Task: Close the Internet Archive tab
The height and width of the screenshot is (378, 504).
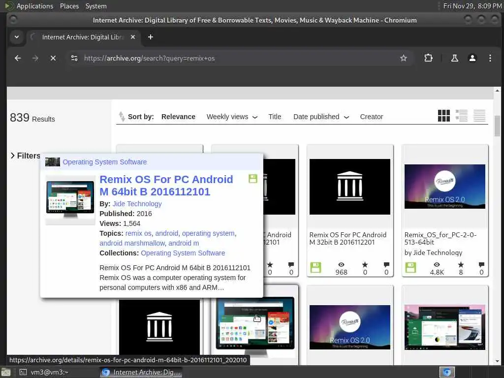Action: coord(133,37)
